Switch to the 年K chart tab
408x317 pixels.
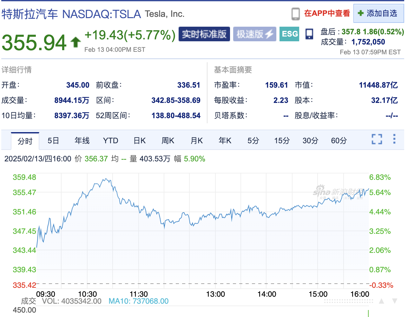coord(225,141)
